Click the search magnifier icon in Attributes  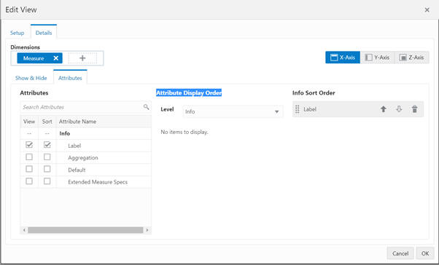tap(146, 107)
